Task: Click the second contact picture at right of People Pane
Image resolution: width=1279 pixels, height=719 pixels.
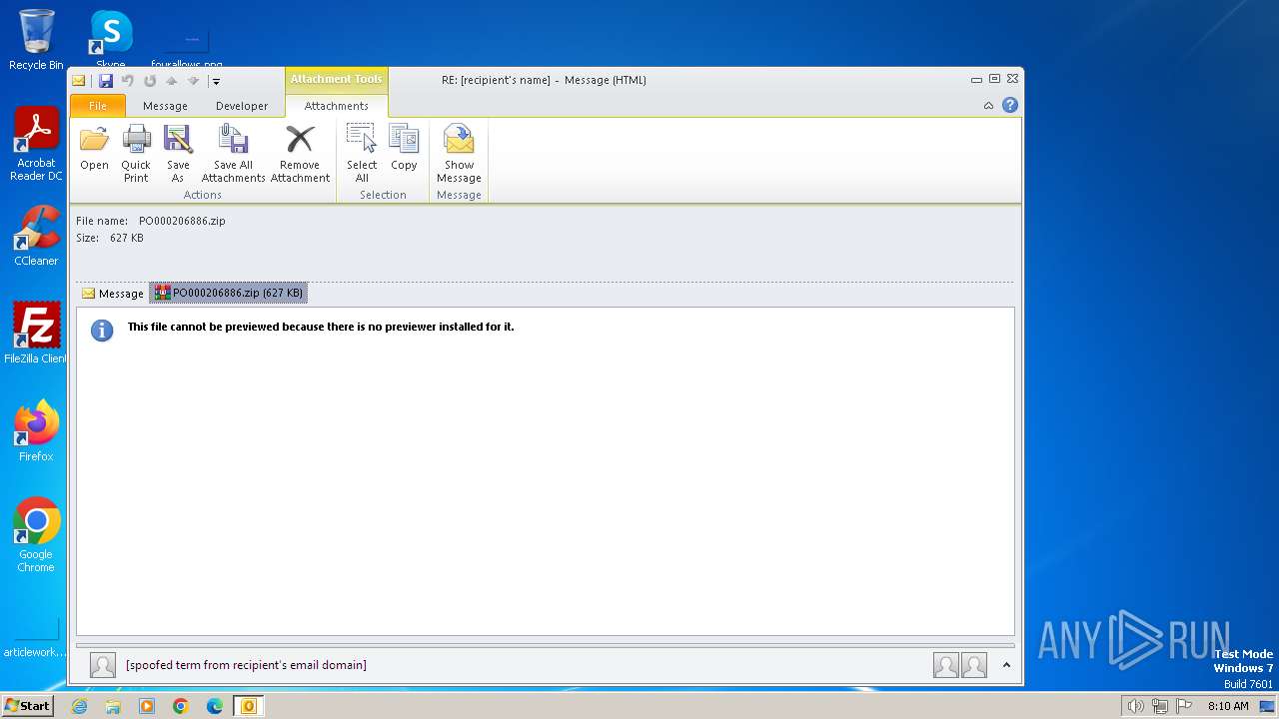Action: pyautogui.click(x=974, y=665)
